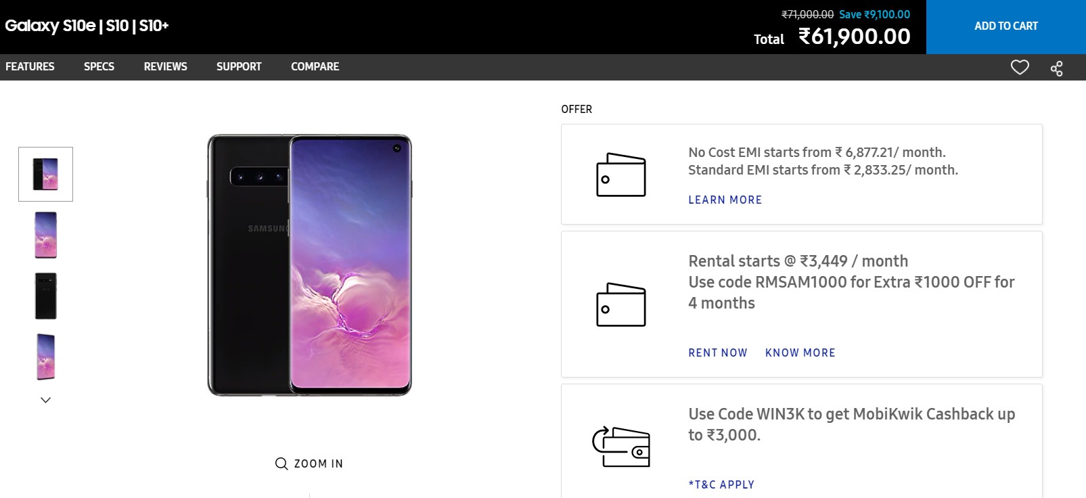
Task: Open the Features tab
Action: click(x=30, y=66)
